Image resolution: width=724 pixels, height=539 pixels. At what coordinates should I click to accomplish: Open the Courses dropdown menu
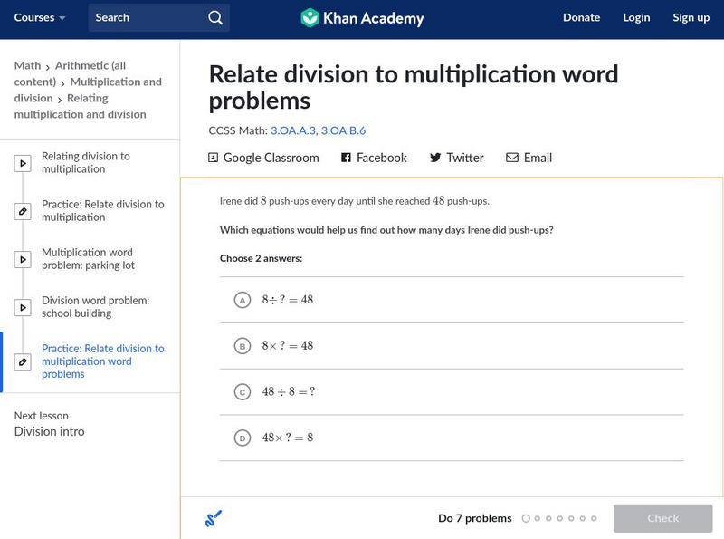click(40, 17)
